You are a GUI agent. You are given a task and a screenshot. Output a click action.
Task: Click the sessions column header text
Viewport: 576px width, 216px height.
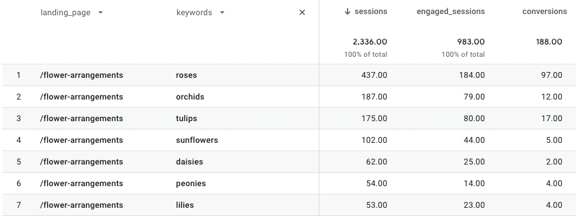point(370,12)
